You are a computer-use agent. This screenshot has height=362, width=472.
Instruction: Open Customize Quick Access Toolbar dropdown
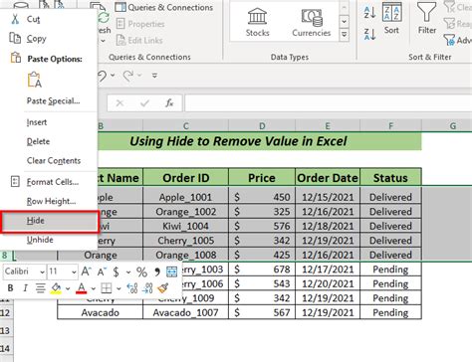pos(154,76)
